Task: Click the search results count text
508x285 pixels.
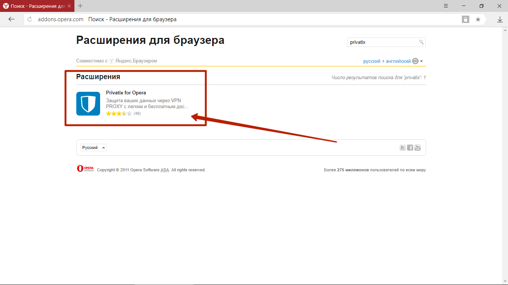Action: [x=378, y=77]
